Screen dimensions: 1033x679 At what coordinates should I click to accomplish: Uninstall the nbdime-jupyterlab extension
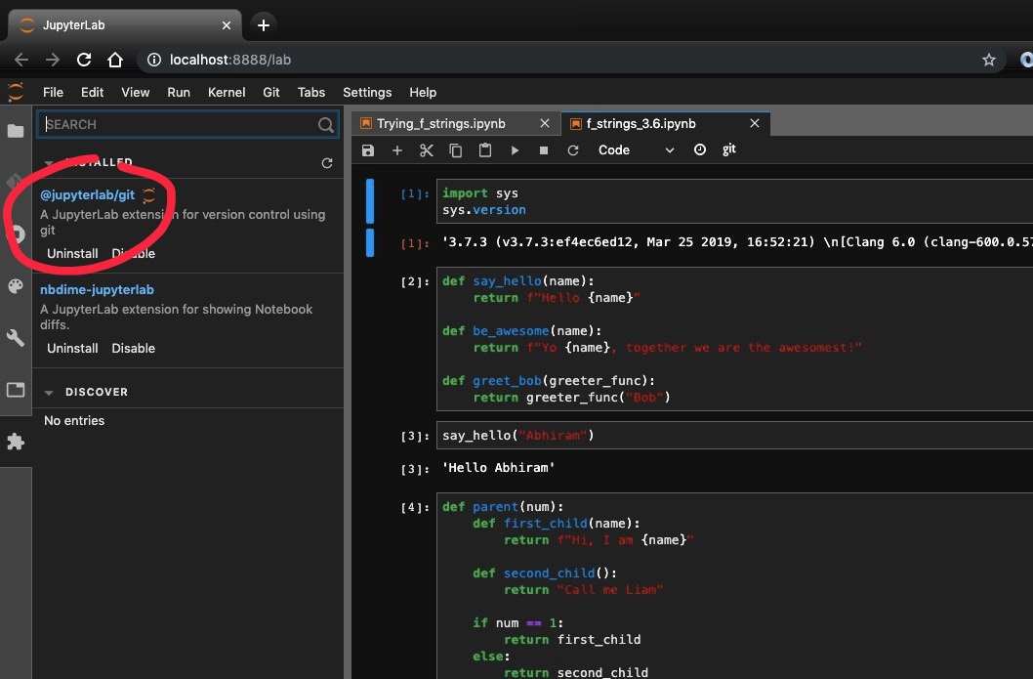72,348
